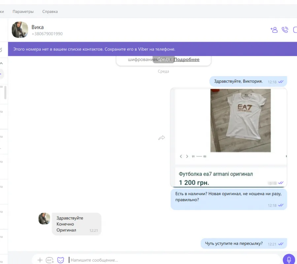Click the contact name Вика in header
This screenshot has height=264, width=297.
point(38,27)
